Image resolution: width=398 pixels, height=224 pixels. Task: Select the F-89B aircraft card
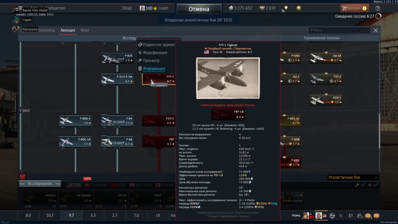click(291, 142)
